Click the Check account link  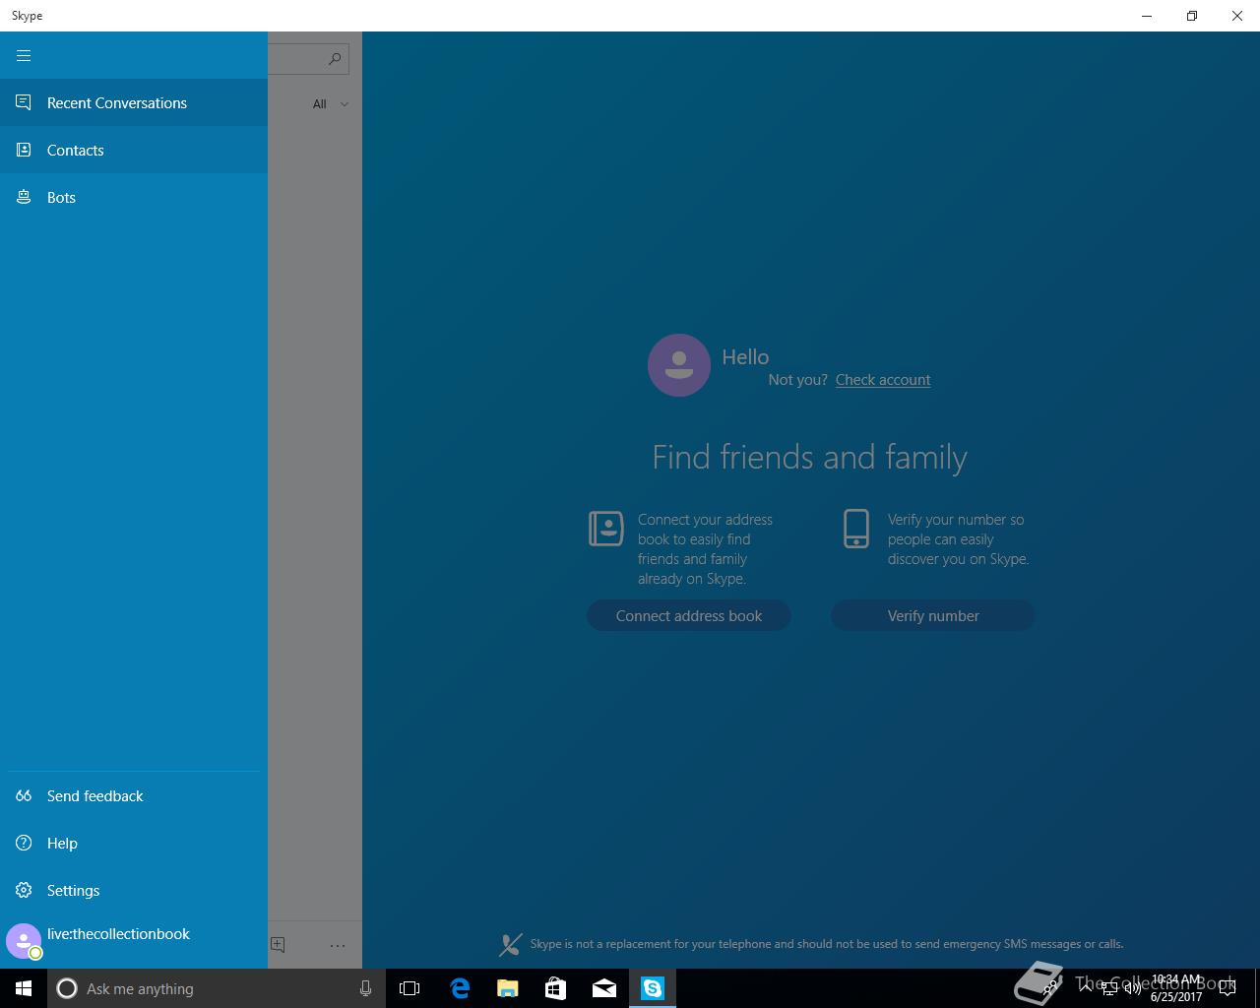(x=883, y=380)
